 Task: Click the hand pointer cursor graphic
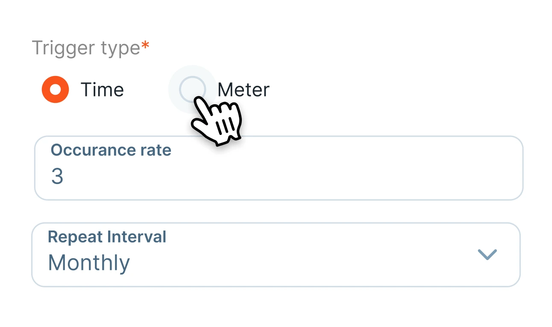[x=219, y=122]
